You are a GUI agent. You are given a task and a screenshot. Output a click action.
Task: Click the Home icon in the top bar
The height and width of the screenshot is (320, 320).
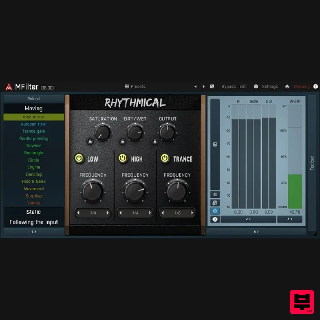pyautogui.click(x=287, y=86)
